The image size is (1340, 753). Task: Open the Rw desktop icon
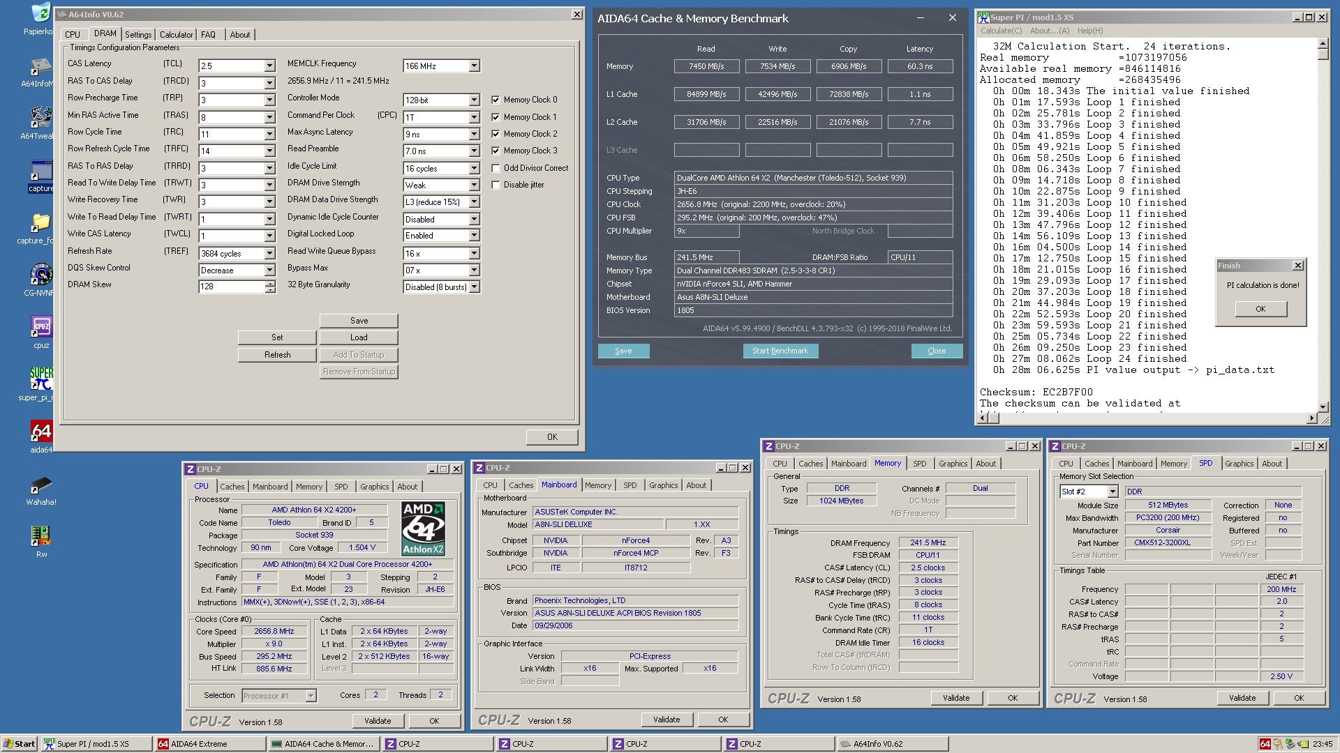(40, 535)
